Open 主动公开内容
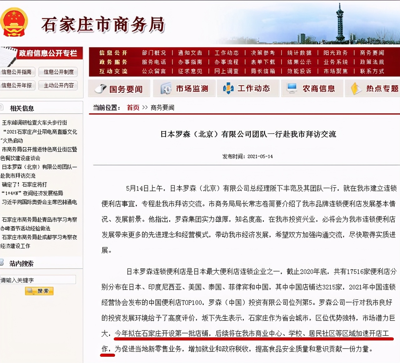The width and height of the screenshot is (400, 363). 58,85
